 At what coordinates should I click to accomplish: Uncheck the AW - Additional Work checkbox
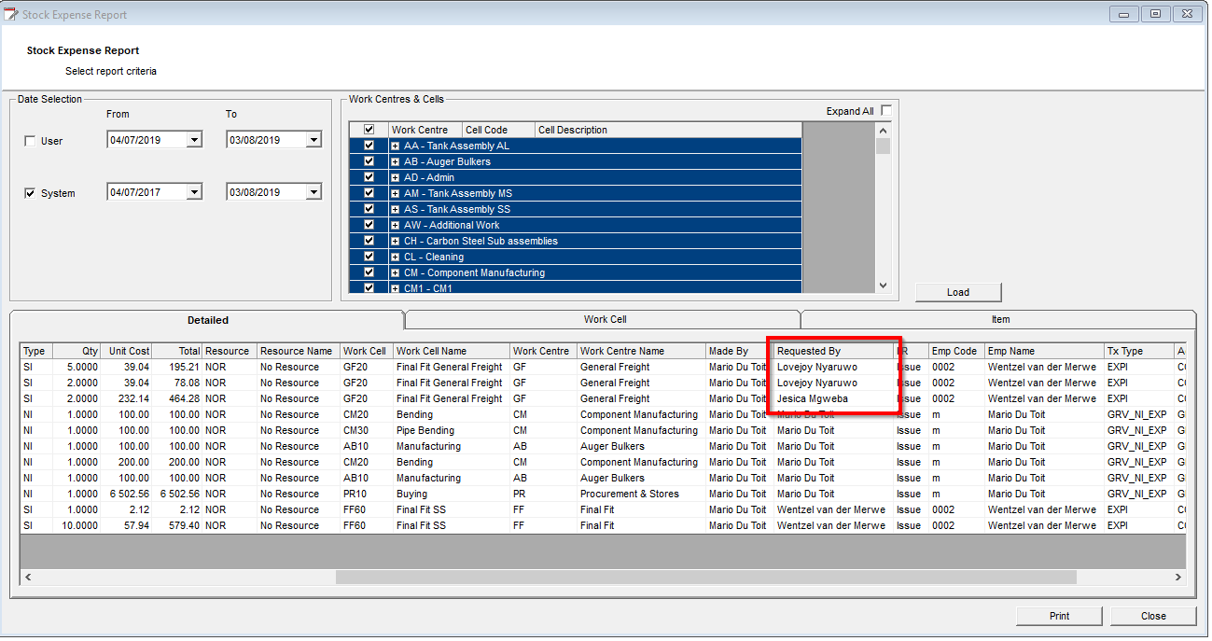pos(369,226)
